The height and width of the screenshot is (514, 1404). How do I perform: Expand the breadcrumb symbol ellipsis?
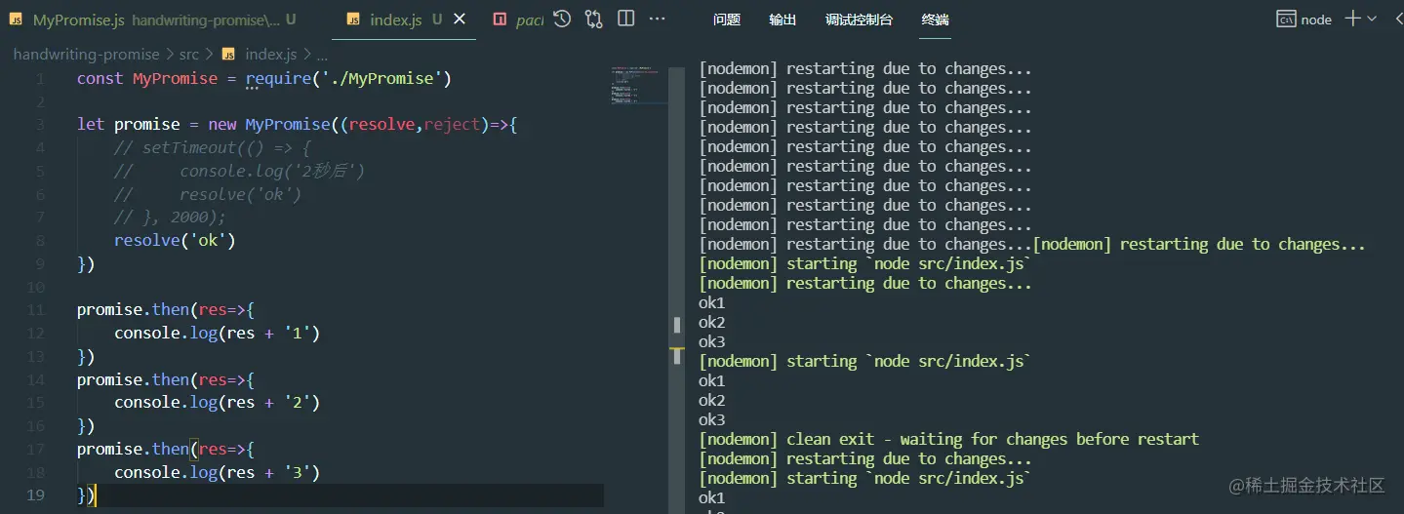click(321, 56)
